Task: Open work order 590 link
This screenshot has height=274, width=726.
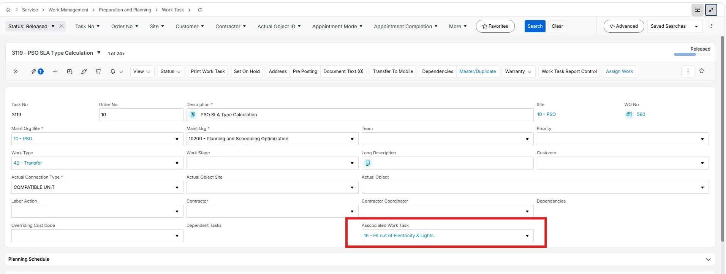Action: 641,114
